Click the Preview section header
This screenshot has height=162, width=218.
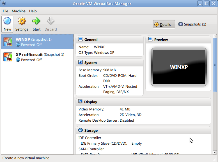pos(178,40)
